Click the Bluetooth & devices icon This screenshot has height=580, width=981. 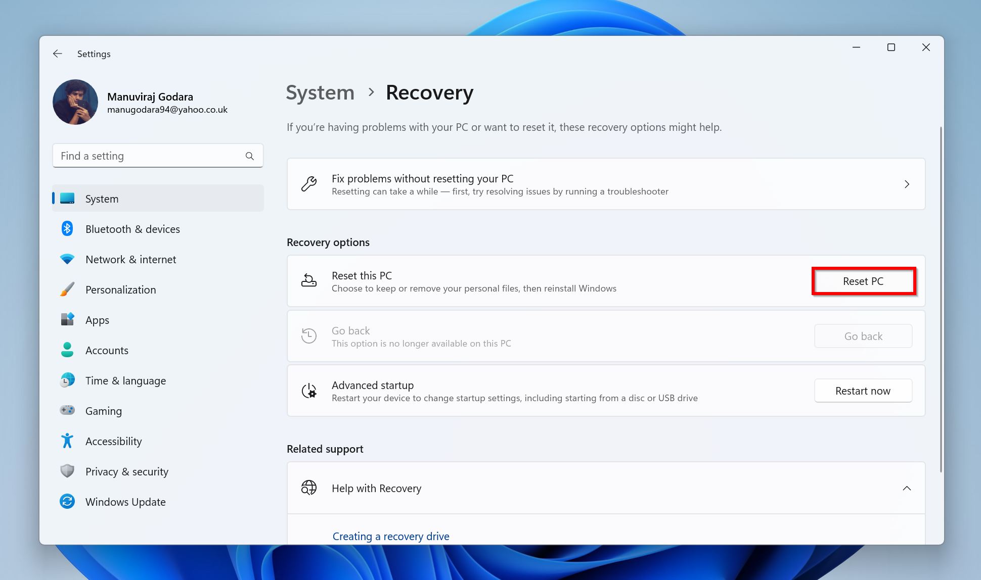(67, 228)
